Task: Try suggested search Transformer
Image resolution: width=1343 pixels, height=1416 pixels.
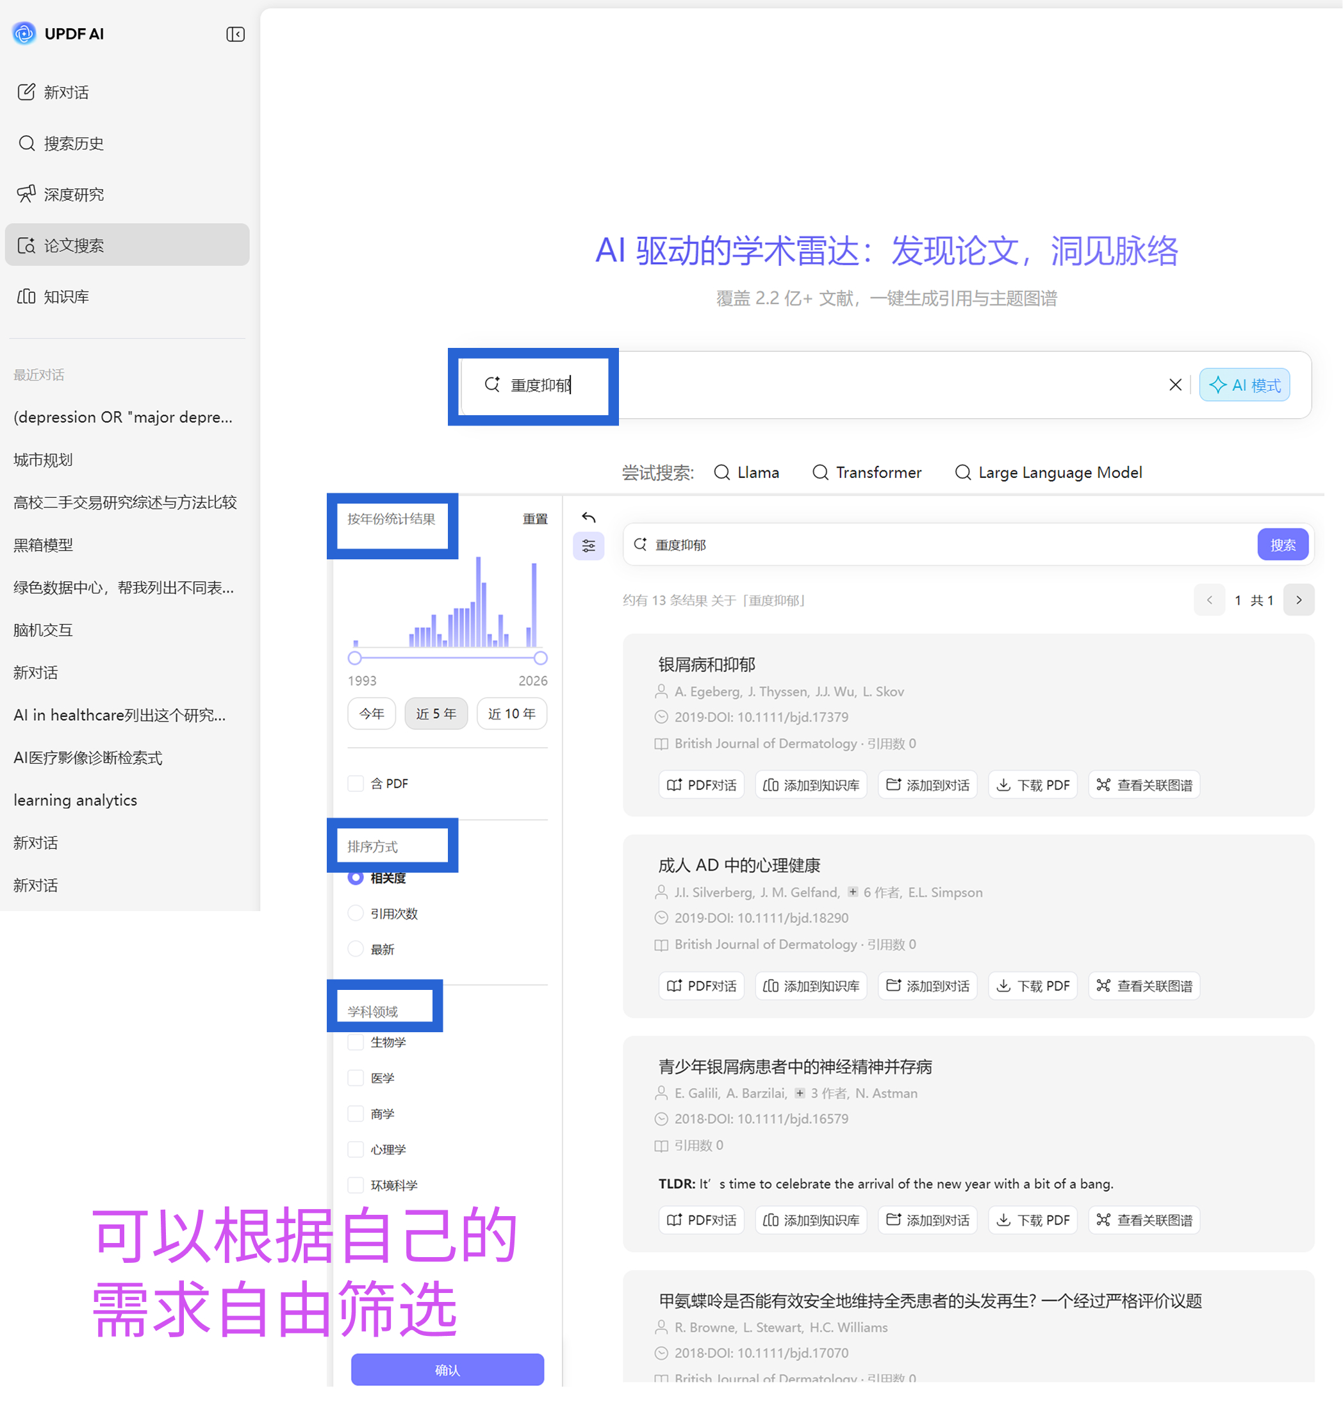Action: [x=867, y=472]
